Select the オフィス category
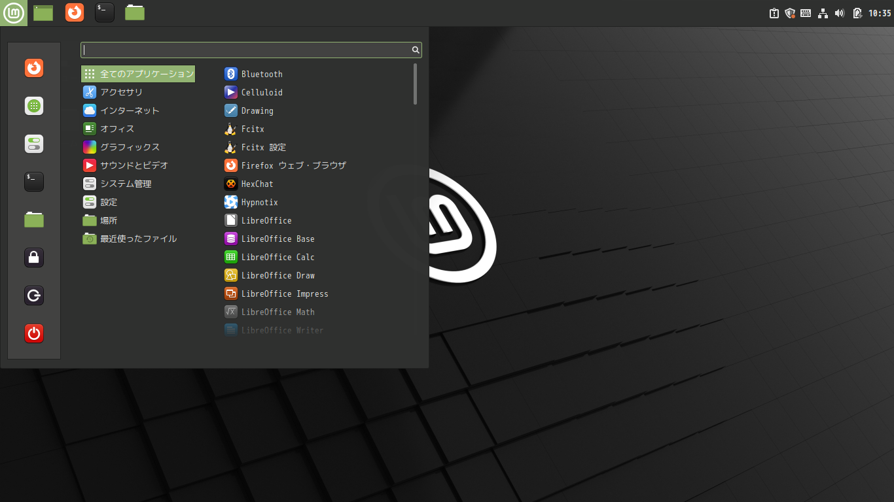This screenshot has height=502, width=894. pyautogui.click(x=138, y=129)
